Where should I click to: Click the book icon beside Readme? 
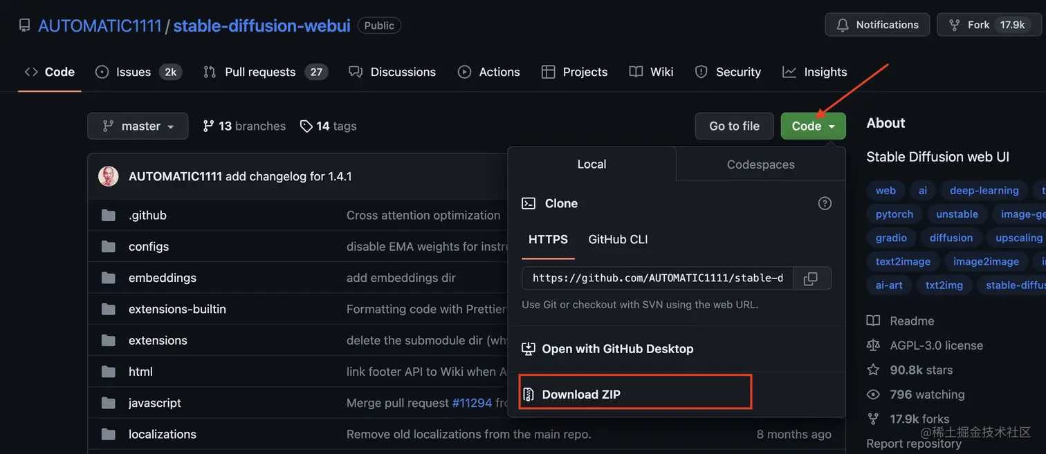874,321
